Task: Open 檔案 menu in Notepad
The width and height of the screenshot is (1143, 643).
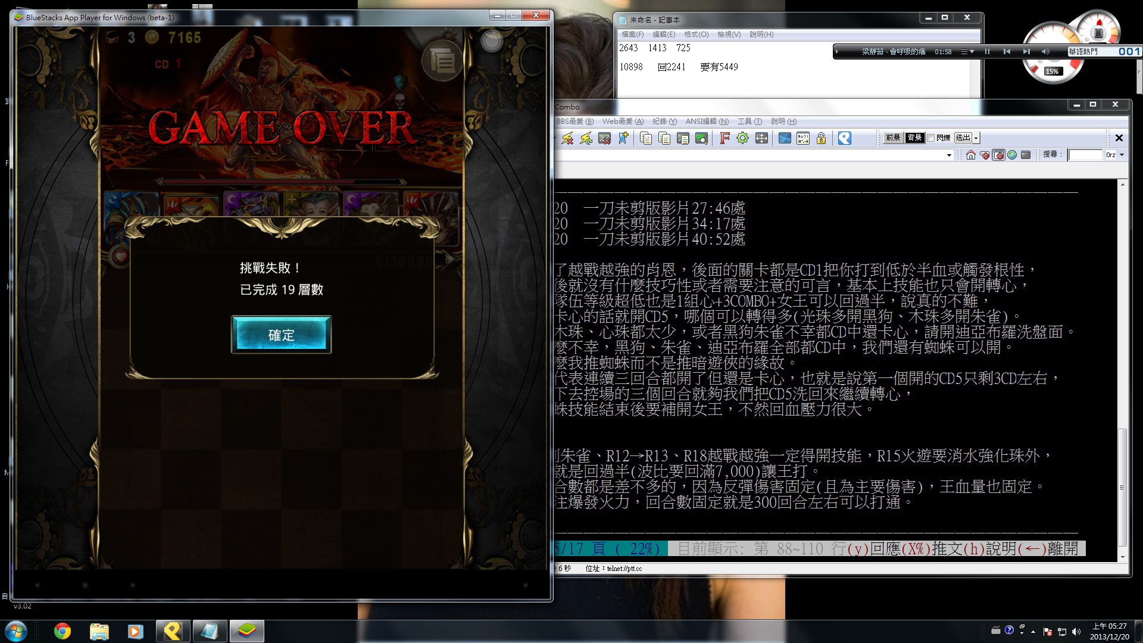Action: pos(632,35)
